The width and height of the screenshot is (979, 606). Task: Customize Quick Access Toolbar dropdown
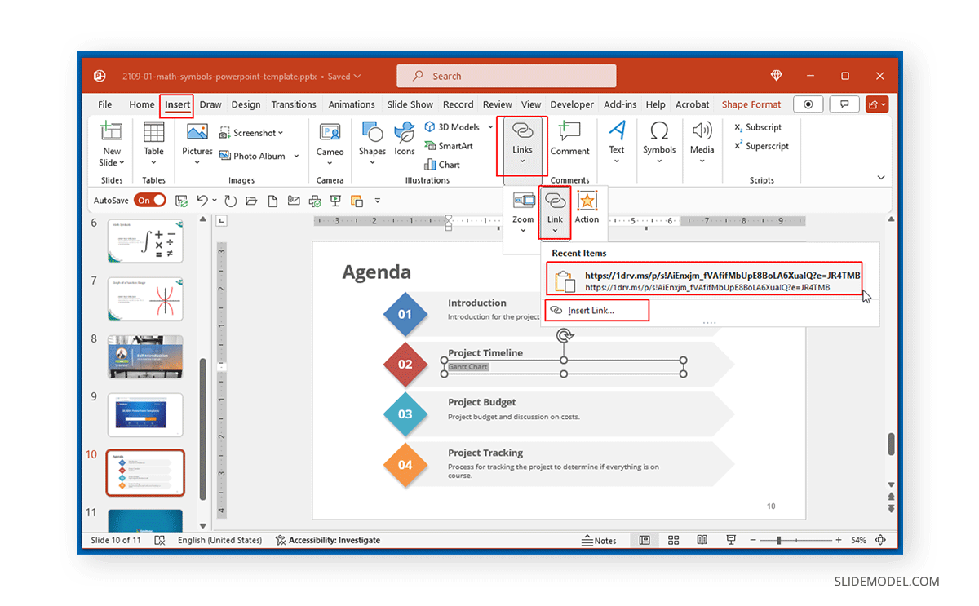click(x=378, y=201)
